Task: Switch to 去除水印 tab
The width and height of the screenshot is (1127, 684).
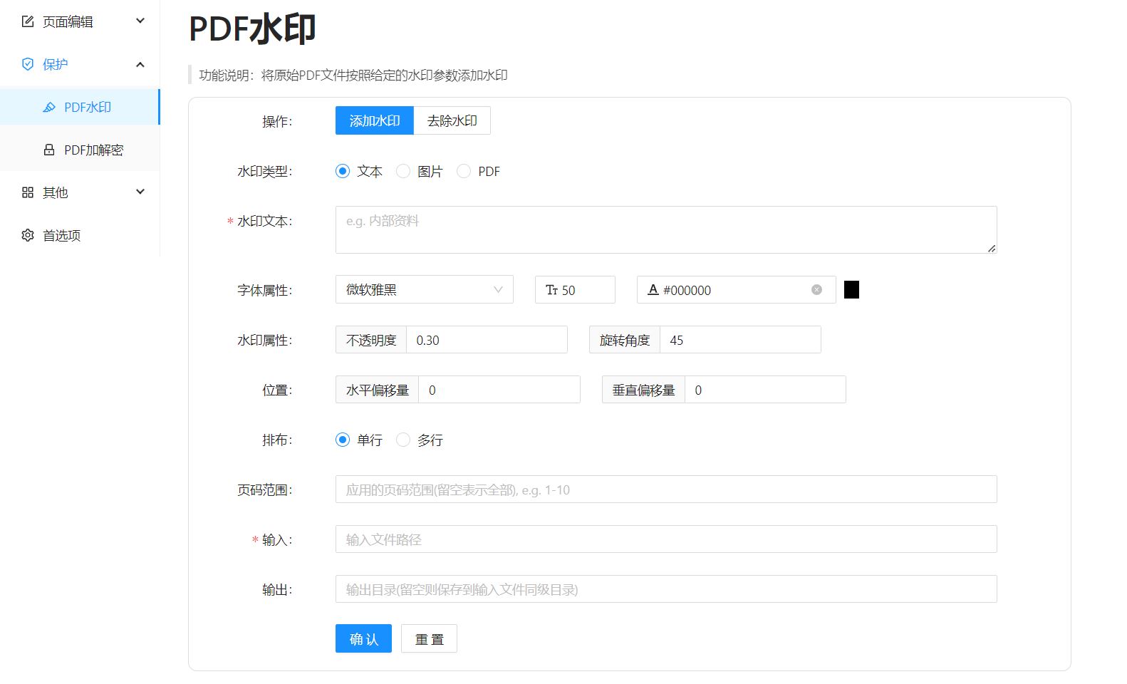Action: tap(452, 120)
